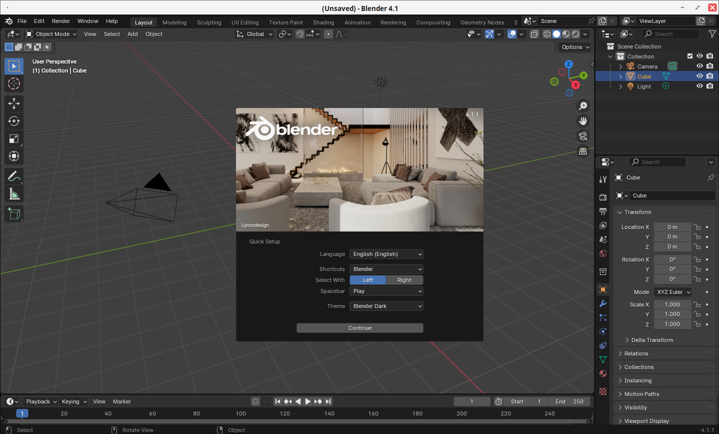
Task: Enable rendered viewport shading
Action: point(575,34)
